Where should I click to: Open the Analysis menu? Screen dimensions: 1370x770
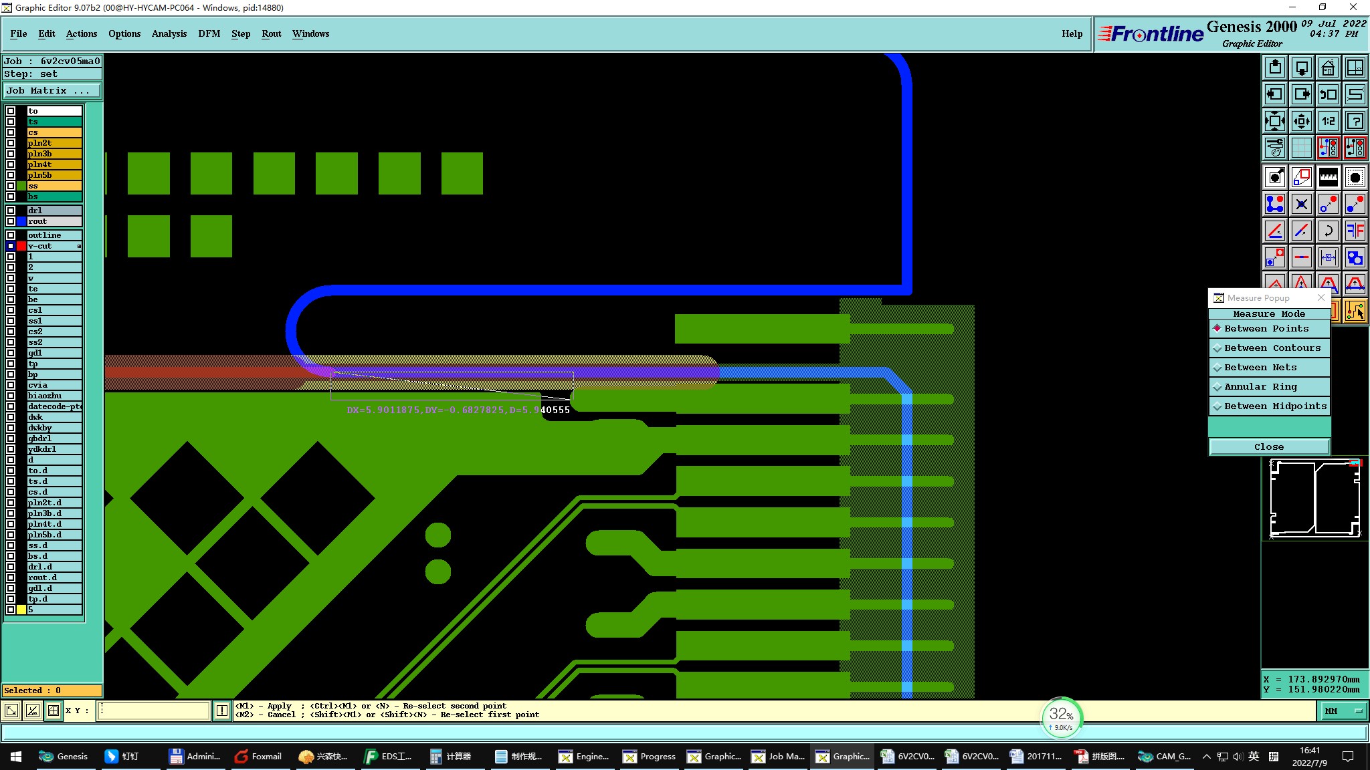pyautogui.click(x=169, y=33)
